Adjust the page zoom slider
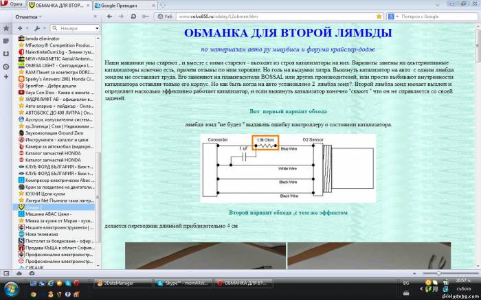The image size is (481, 300). point(440,273)
